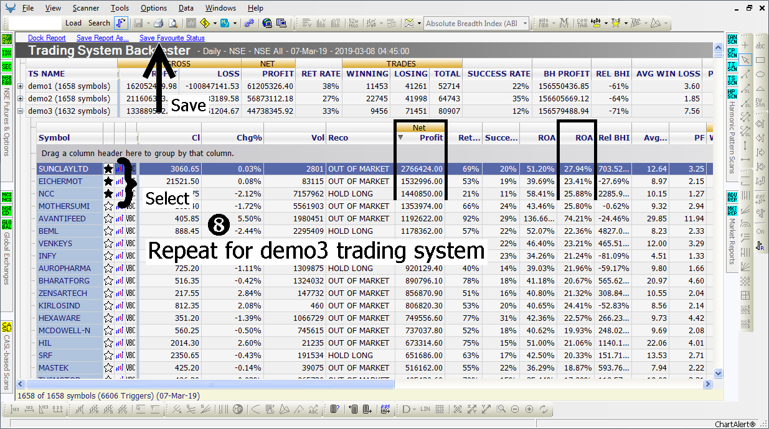Open the ADV REP market report icon
769x429 pixels.
(x=732, y=198)
